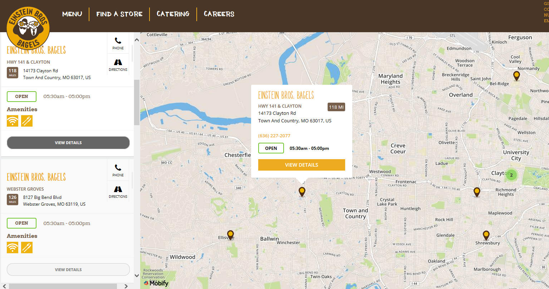The width and height of the screenshot is (549, 289).
Task: Click the Amenities heading for Webster Groves
Action: (x=22, y=236)
